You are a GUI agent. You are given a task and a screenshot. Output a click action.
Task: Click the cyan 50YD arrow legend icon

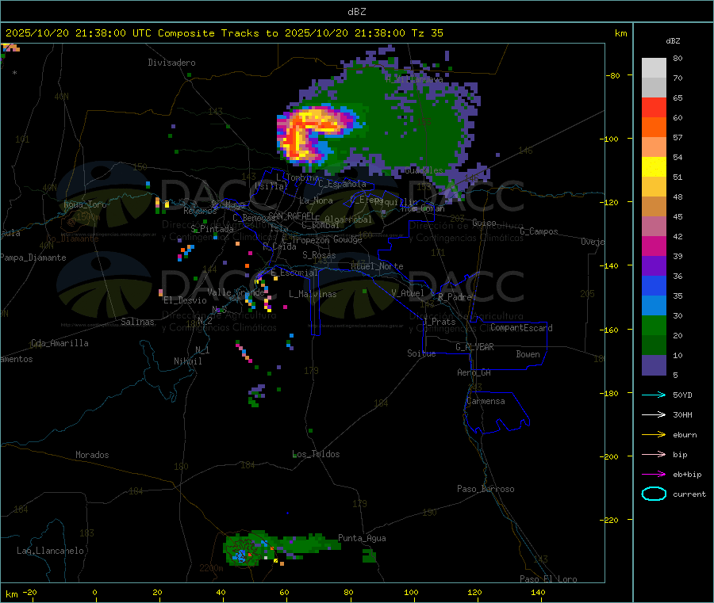654,395
